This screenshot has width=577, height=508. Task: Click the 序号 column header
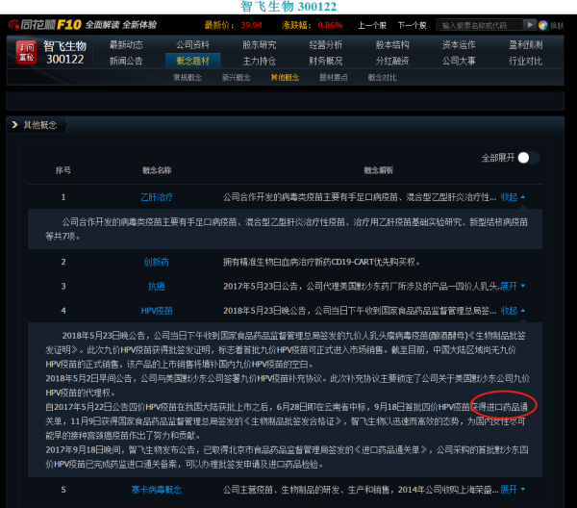pos(63,170)
